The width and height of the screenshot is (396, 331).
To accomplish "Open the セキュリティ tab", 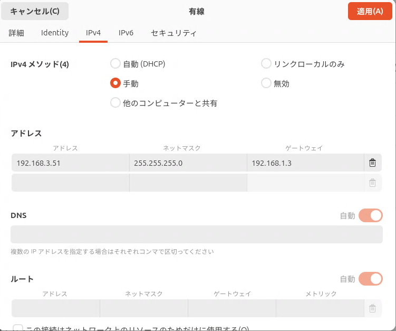I will coord(173,33).
